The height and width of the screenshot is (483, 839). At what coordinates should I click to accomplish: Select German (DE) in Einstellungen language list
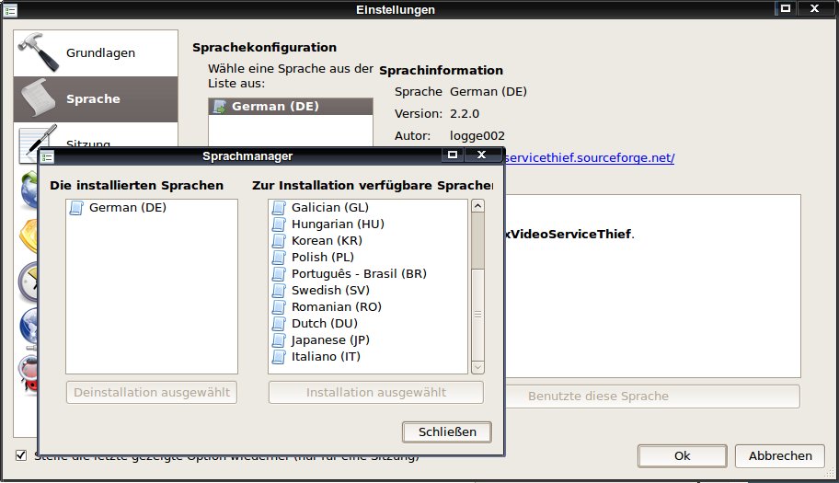(291, 107)
